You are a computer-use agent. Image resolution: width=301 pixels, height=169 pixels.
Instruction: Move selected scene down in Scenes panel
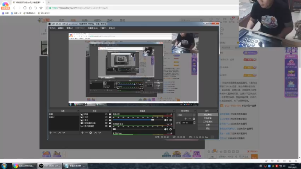[x=64, y=133]
